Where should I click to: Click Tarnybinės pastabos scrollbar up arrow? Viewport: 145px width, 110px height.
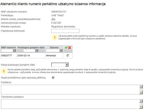141,101
